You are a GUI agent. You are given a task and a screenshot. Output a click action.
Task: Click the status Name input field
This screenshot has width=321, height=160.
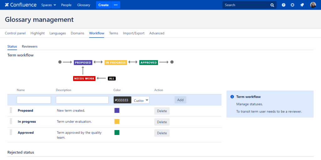pyautogui.click(x=34, y=100)
